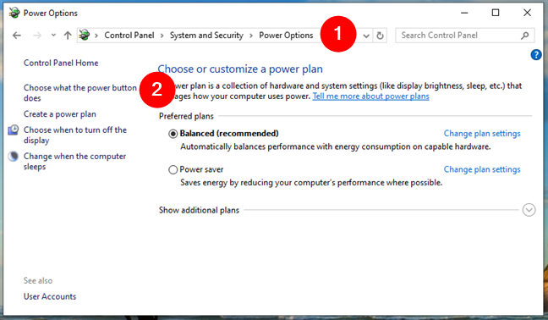The height and width of the screenshot is (320, 548).
Task: Click System and Security breadcrumb item
Action: click(x=206, y=36)
